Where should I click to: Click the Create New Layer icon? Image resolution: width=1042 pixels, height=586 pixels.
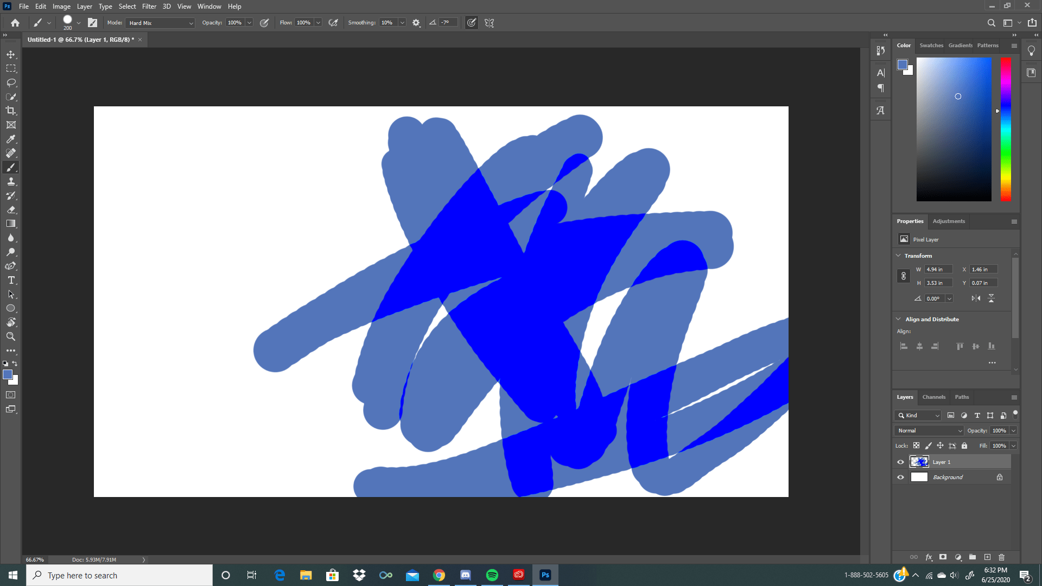[987, 557]
